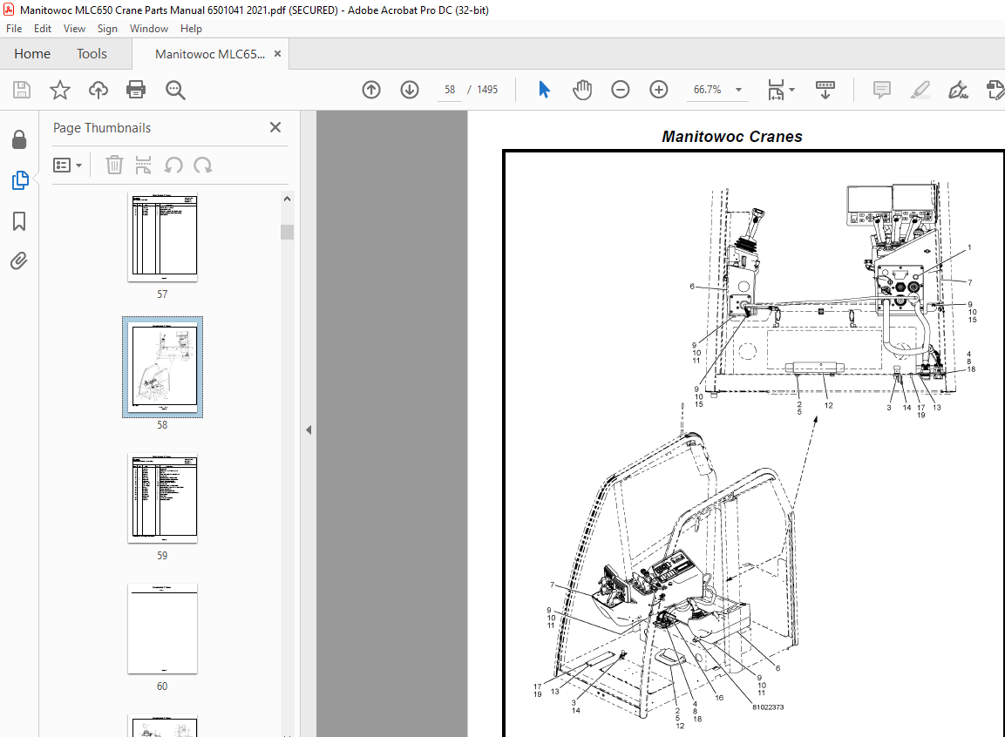Zoom out with minus button
Viewport: 1005px width, 737px height.
tap(621, 90)
